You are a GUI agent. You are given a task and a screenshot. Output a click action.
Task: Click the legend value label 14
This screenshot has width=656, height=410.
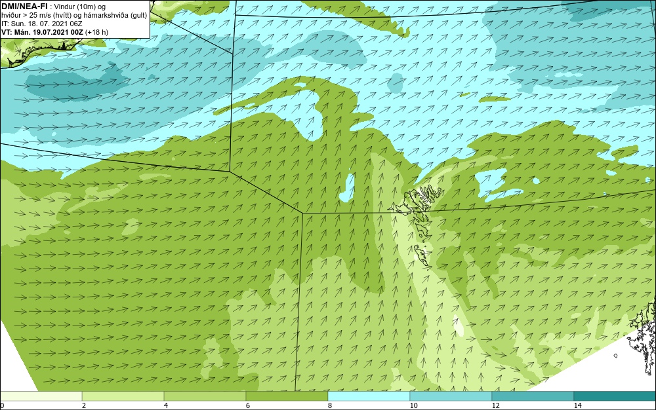tap(577, 405)
